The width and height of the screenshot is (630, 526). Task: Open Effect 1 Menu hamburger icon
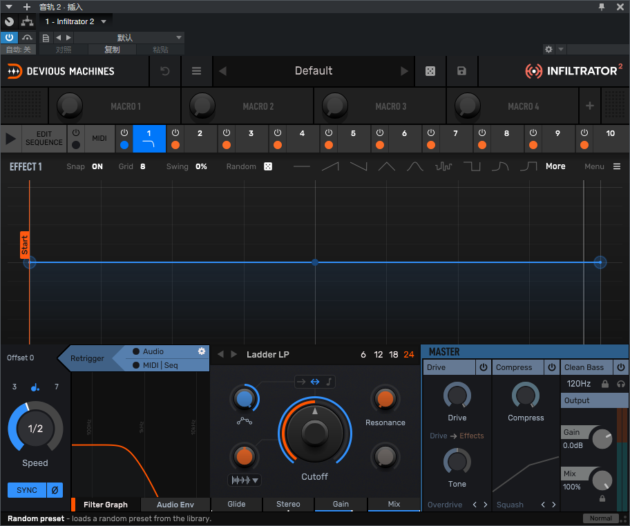[x=617, y=166]
